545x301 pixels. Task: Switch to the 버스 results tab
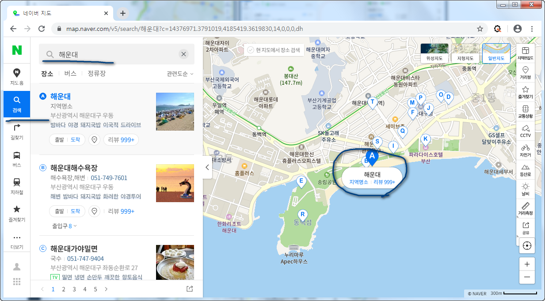point(70,74)
